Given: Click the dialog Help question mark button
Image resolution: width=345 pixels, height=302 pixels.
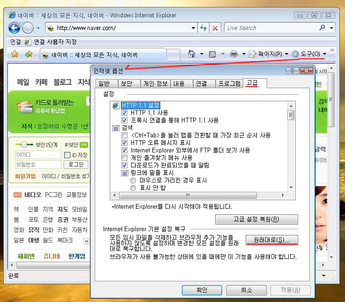Looking at the screenshot, I should pyautogui.click(x=292, y=70).
